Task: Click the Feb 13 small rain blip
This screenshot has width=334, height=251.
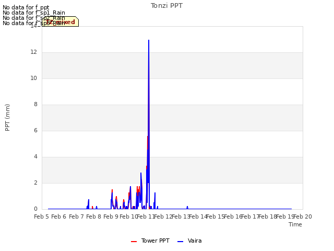Action: [x=187, y=207]
